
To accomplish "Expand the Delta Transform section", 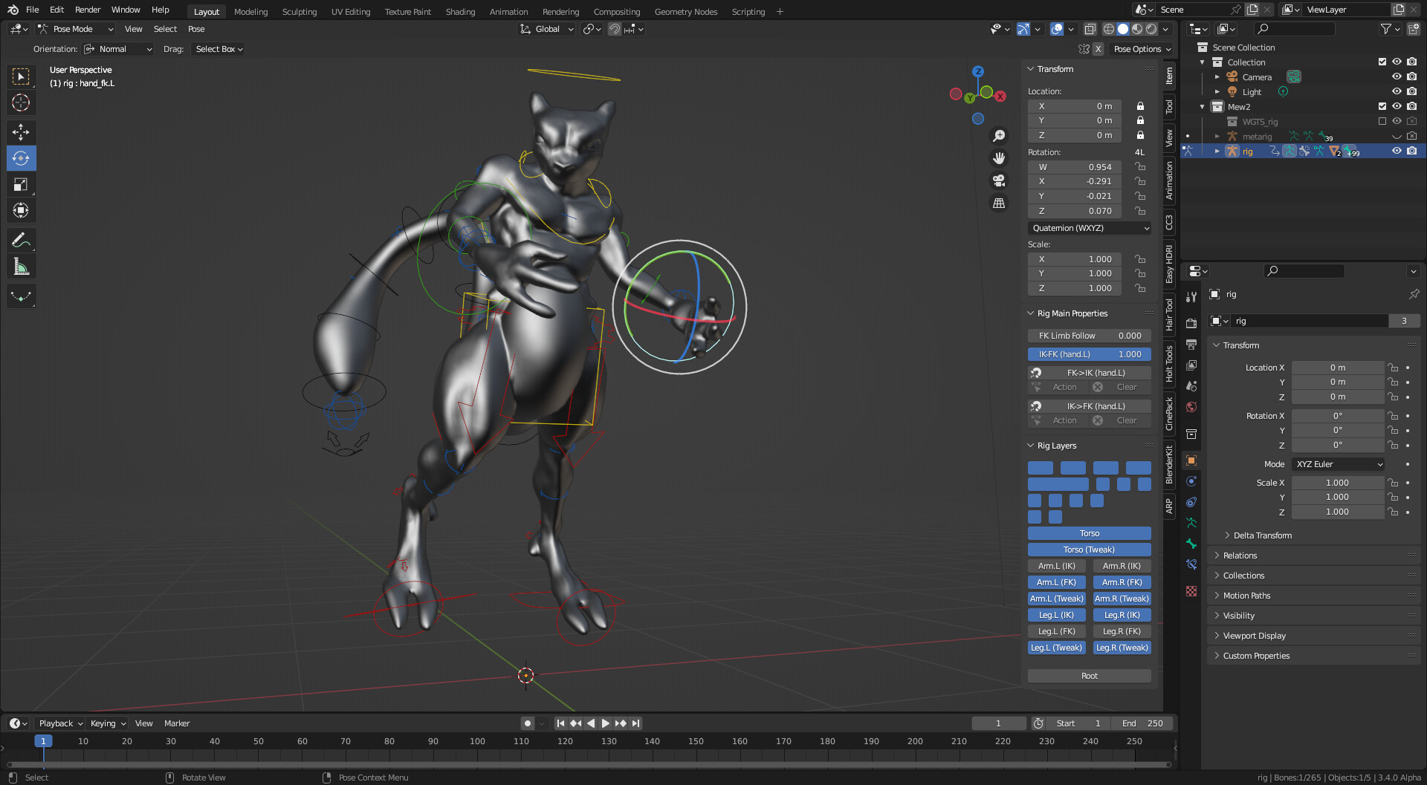I will click(1262, 535).
